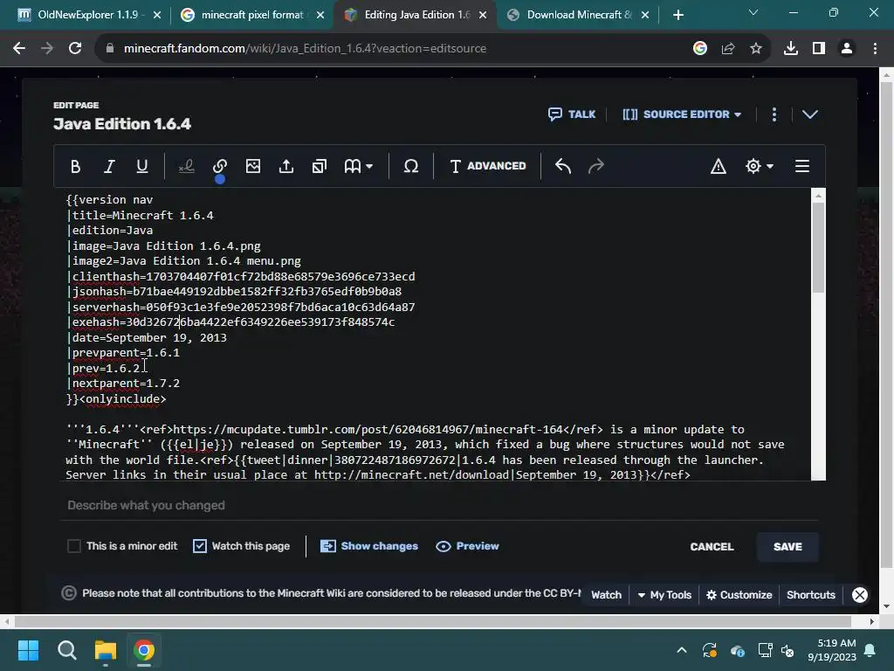894x671 pixels.
Task: Show edit notices warning triangle
Action: click(719, 166)
